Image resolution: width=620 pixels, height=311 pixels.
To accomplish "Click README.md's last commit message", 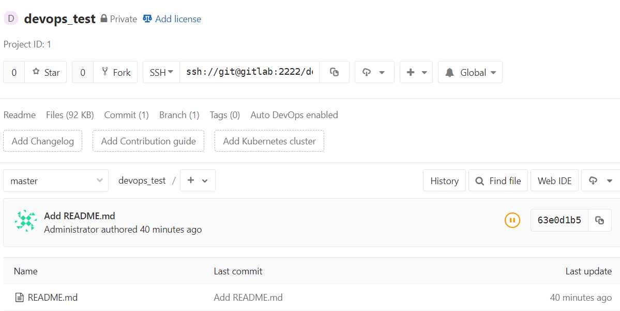I will coord(248,297).
